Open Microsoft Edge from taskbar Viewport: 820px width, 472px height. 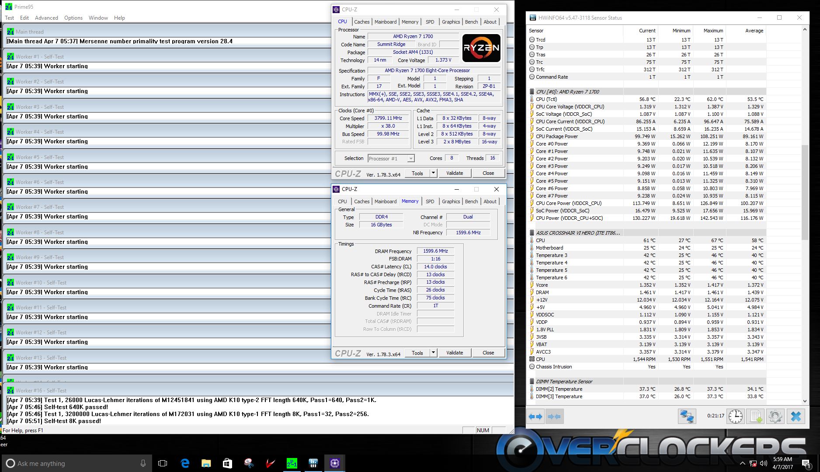pos(185,463)
